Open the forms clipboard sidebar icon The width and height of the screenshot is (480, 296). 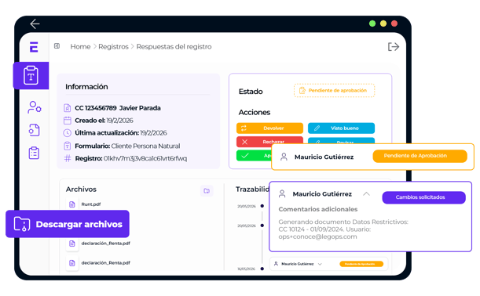31,75
